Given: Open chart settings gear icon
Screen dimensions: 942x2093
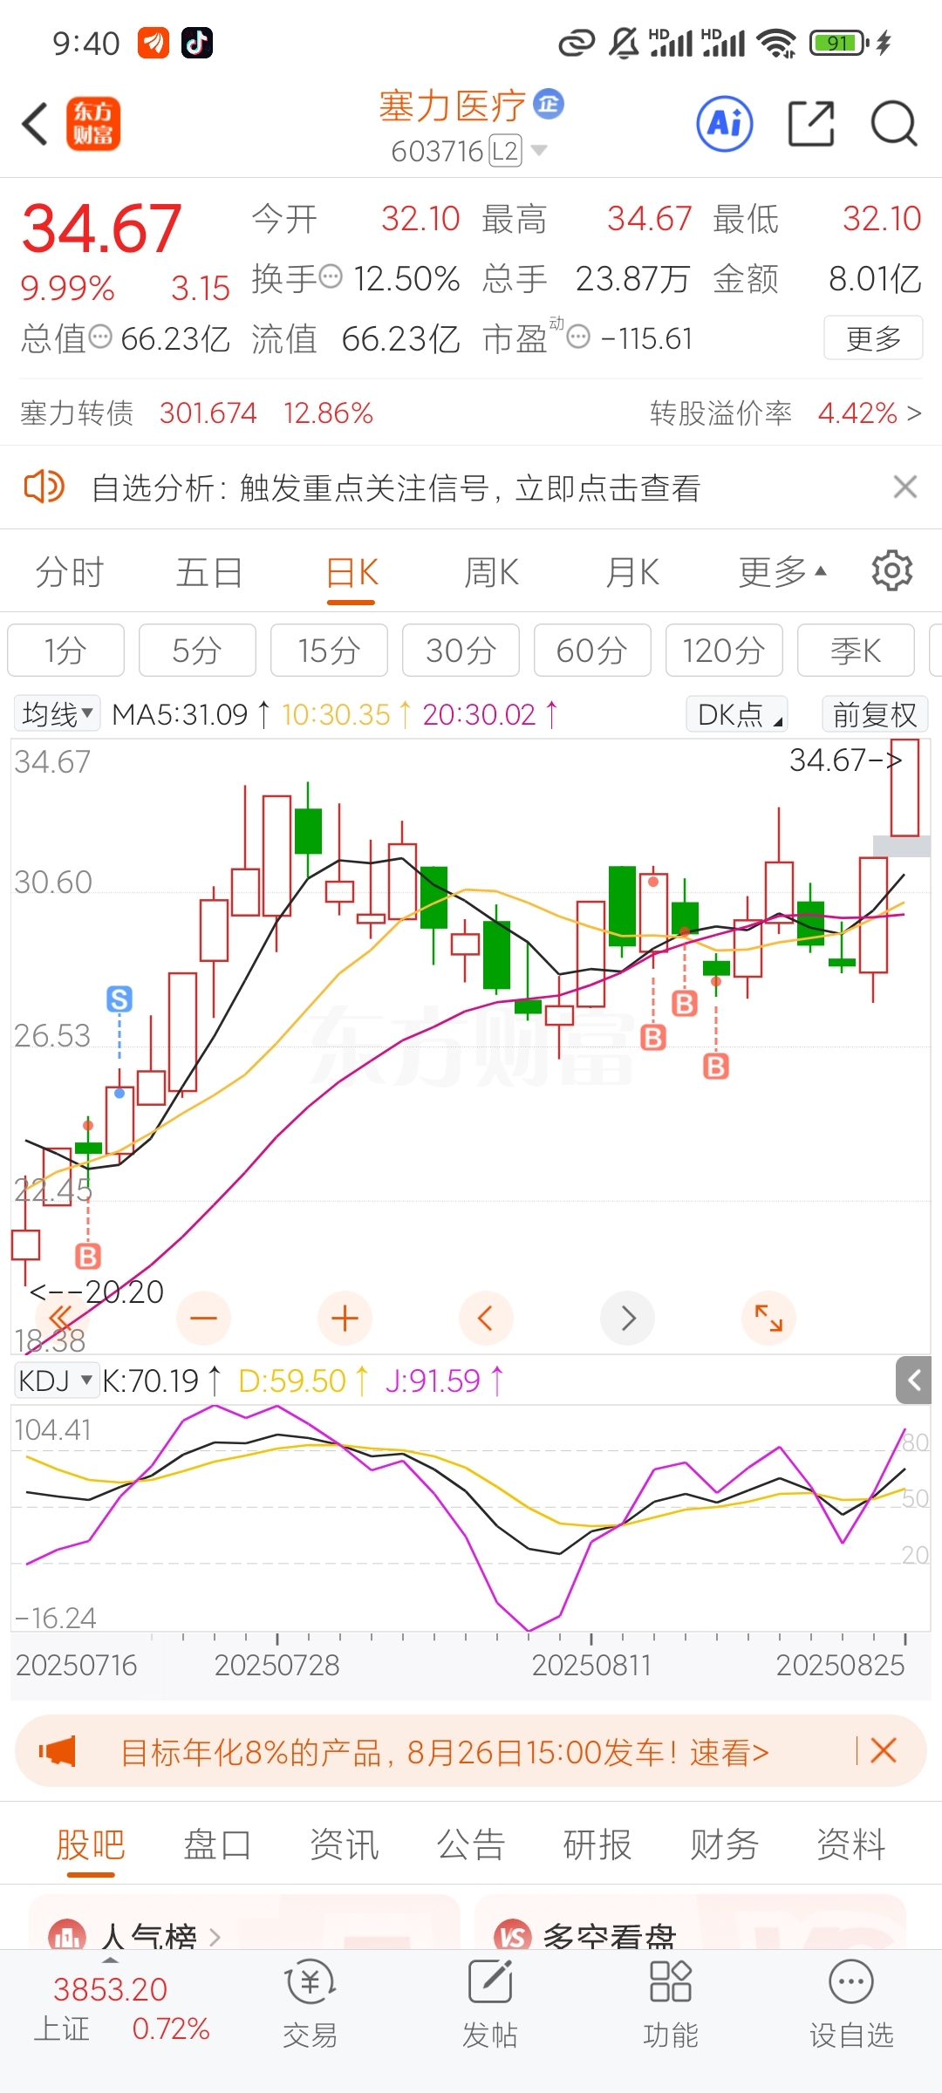Looking at the screenshot, I should pyautogui.click(x=891, y=571).
